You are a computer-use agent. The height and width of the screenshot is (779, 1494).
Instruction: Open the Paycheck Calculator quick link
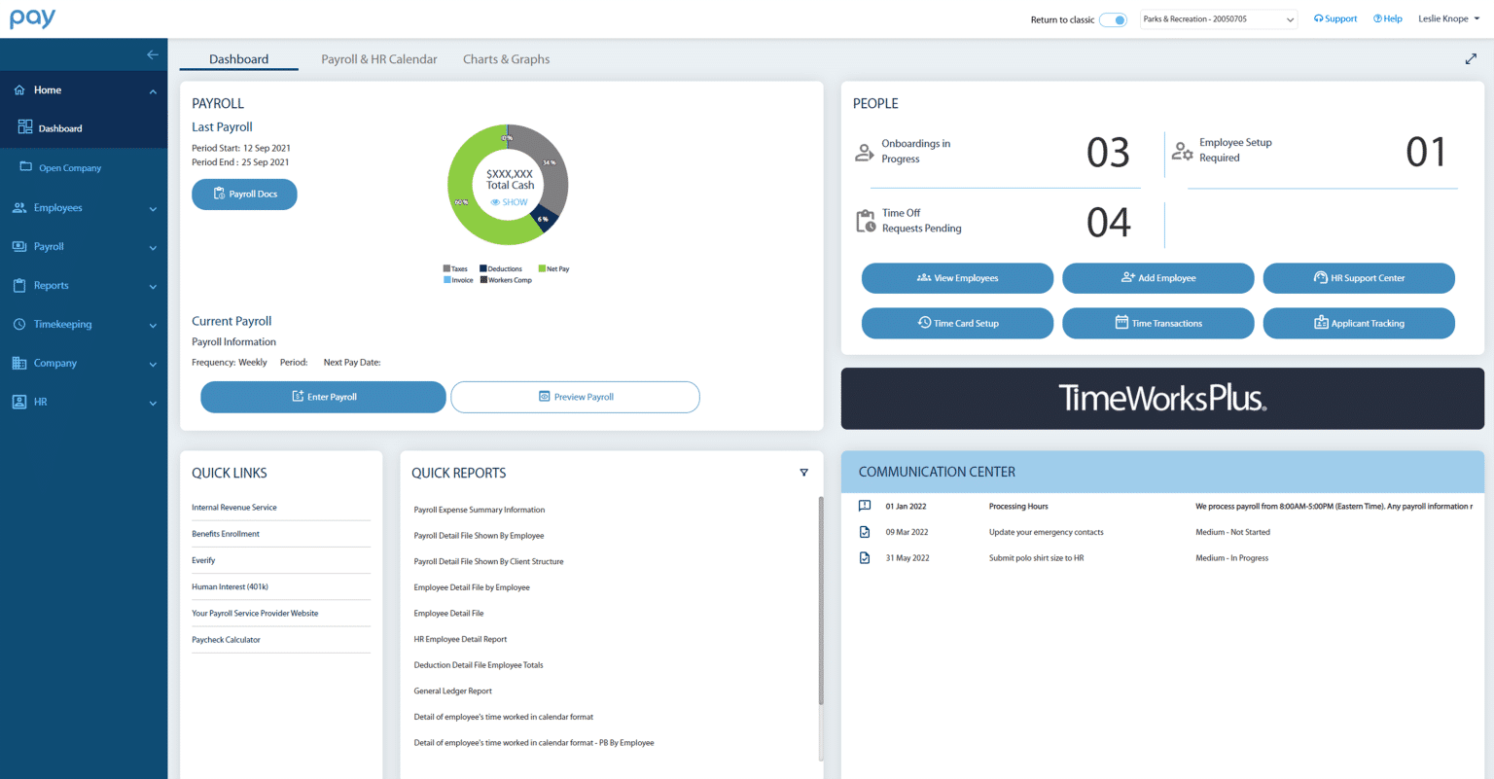[225, 639]
